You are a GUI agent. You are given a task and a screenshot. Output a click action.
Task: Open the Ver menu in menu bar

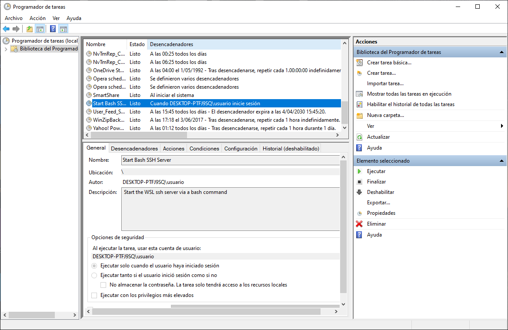56,18
